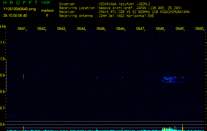207x131 pixels.
Task: Click the faint echo dot near 0545
Action: [x=96, y=77]
